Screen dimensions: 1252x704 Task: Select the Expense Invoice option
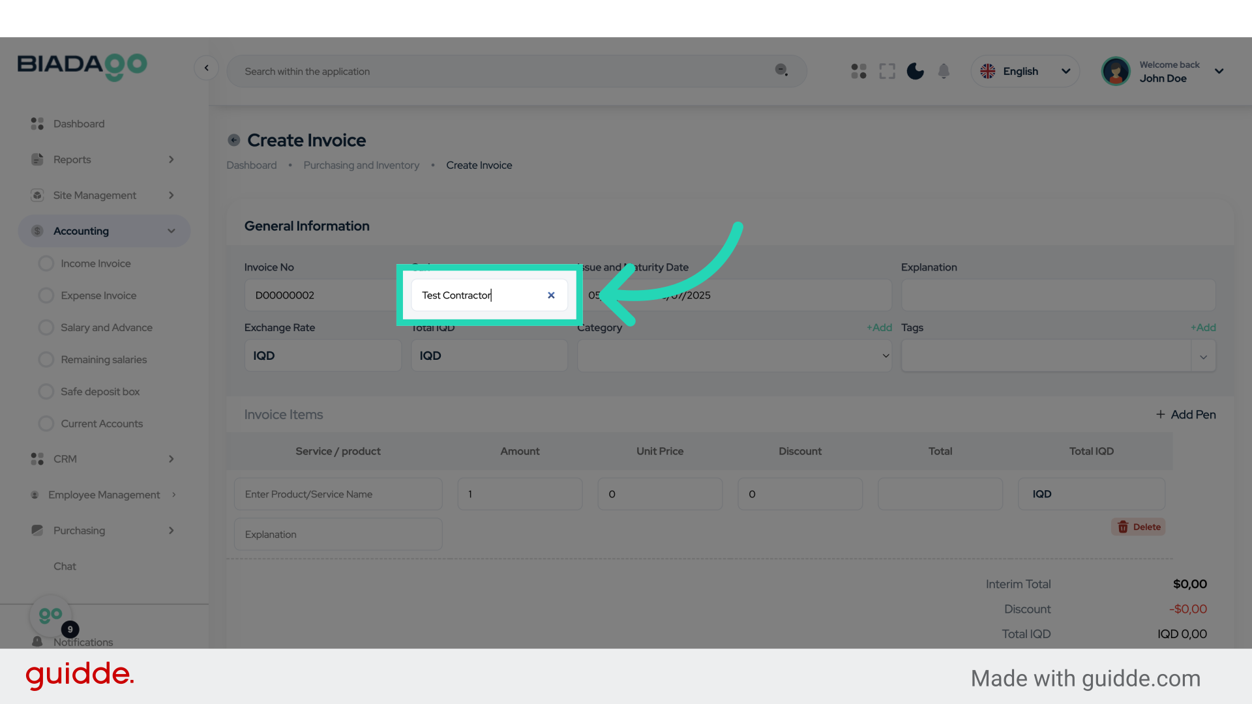[x=98, y=295]
